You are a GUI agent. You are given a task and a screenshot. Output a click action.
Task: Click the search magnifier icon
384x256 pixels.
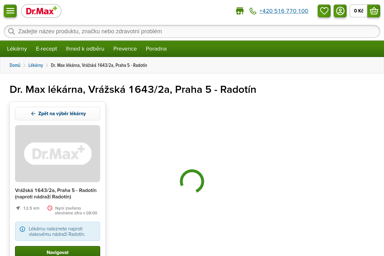pyautogui.click(x=12, y=31)
